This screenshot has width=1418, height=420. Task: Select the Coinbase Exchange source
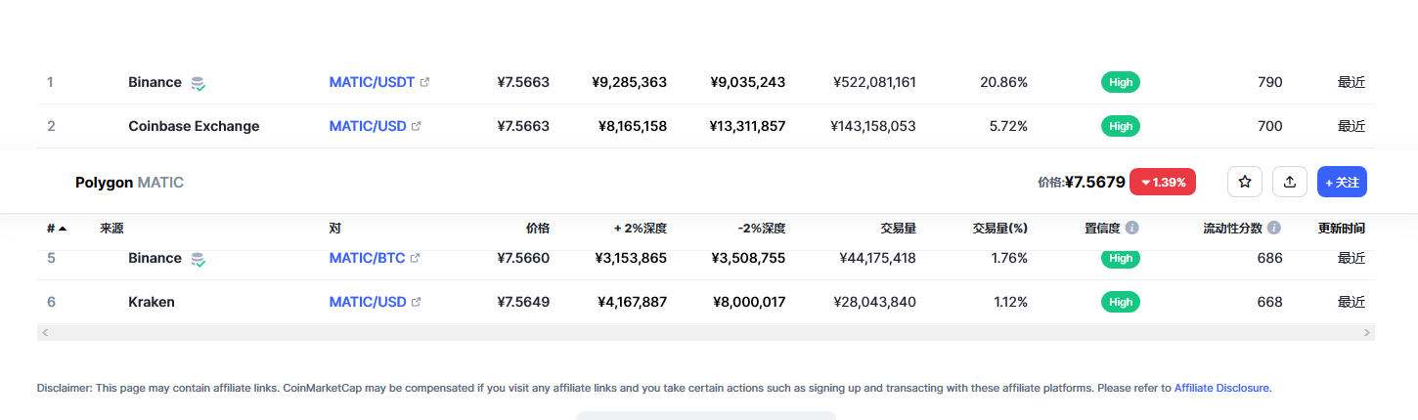(x=194, y=126)
